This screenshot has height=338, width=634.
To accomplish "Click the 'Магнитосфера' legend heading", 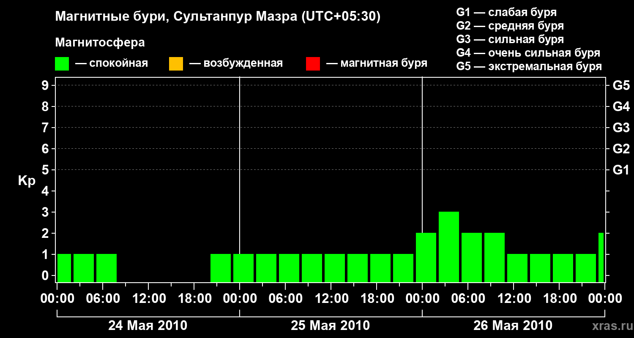I will [x=100, y=43].
